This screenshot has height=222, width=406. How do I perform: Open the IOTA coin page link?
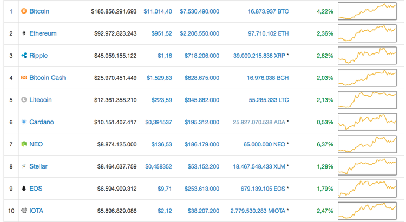tap(36, 211)
